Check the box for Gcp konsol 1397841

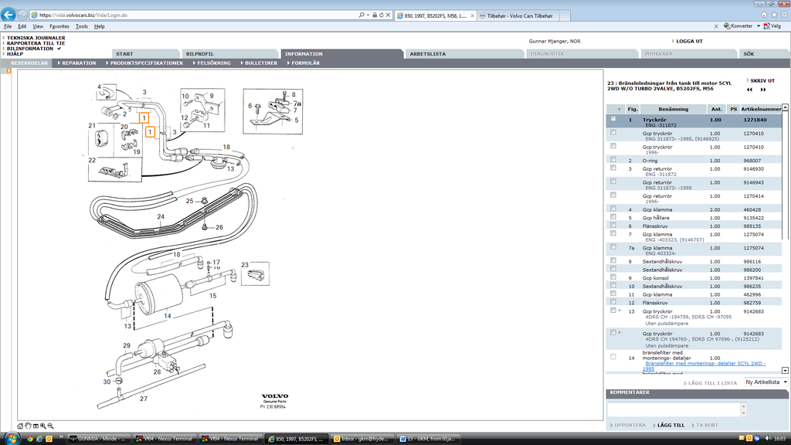coord(613,277)
